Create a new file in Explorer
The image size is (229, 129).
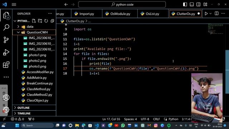pos(34,21)
